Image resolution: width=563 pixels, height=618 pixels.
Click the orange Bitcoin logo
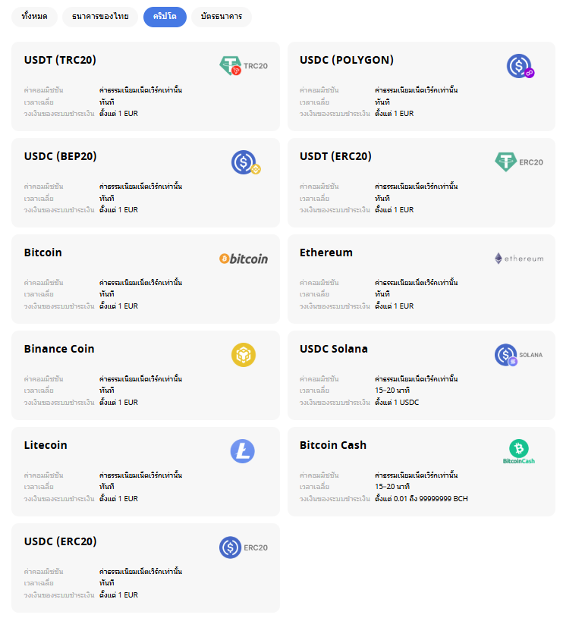[243, 259]
